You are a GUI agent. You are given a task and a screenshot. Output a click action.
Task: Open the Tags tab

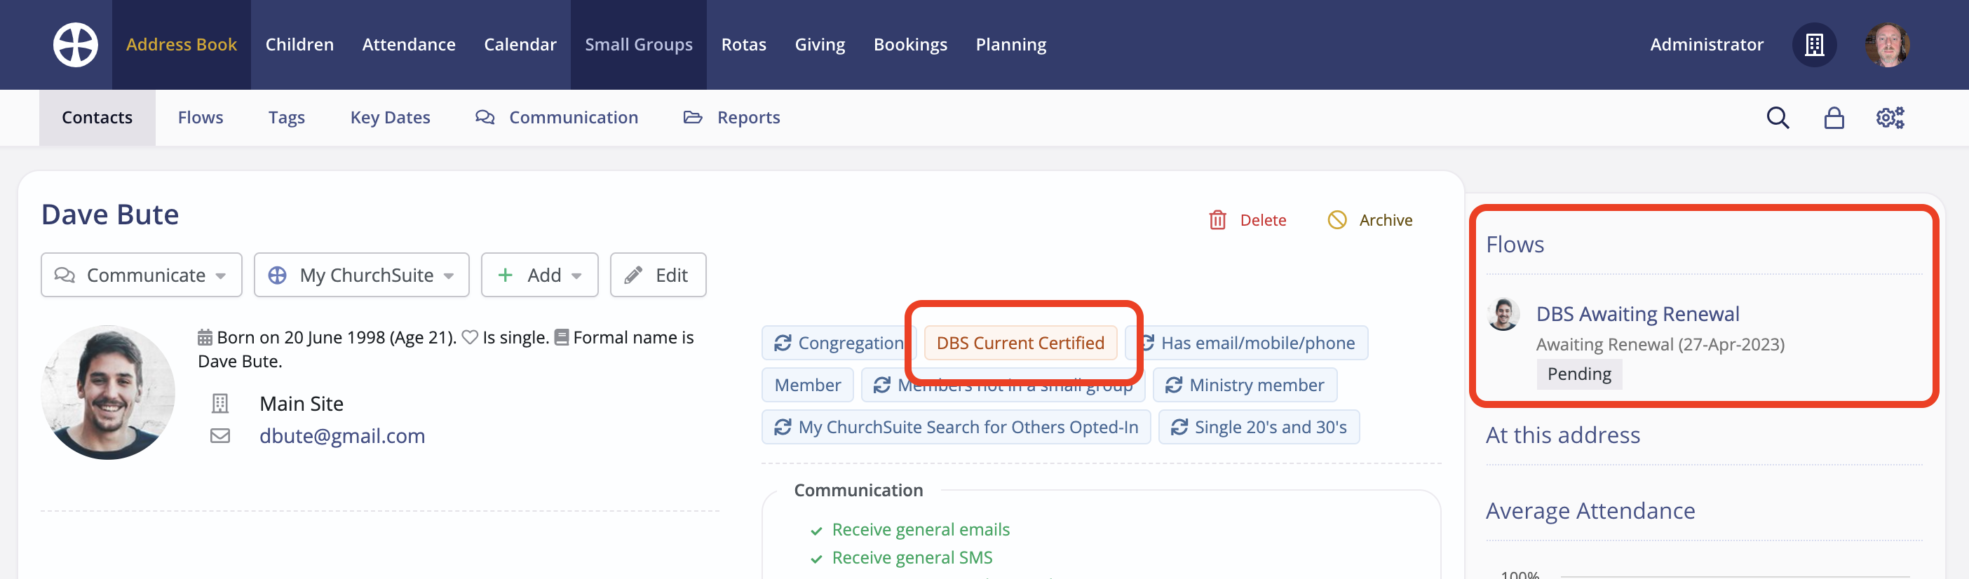point(287,118)
